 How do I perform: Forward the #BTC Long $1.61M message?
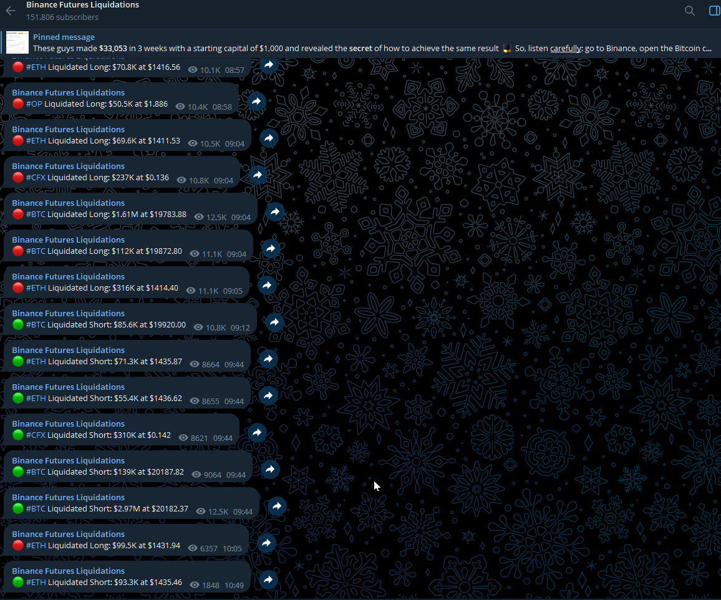pos(275,212)
